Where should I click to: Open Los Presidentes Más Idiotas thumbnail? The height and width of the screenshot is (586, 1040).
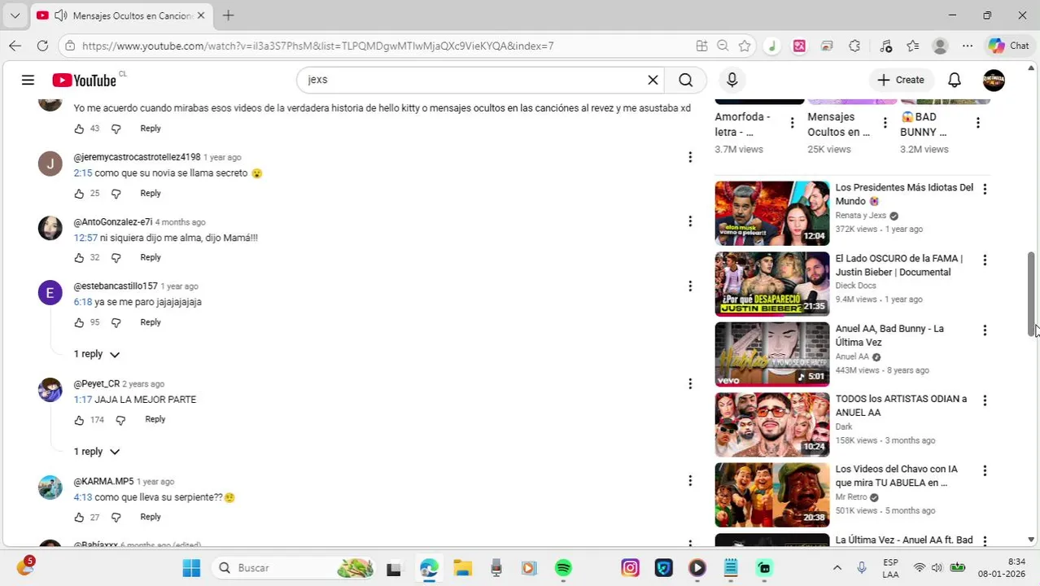tap(772, 213)
